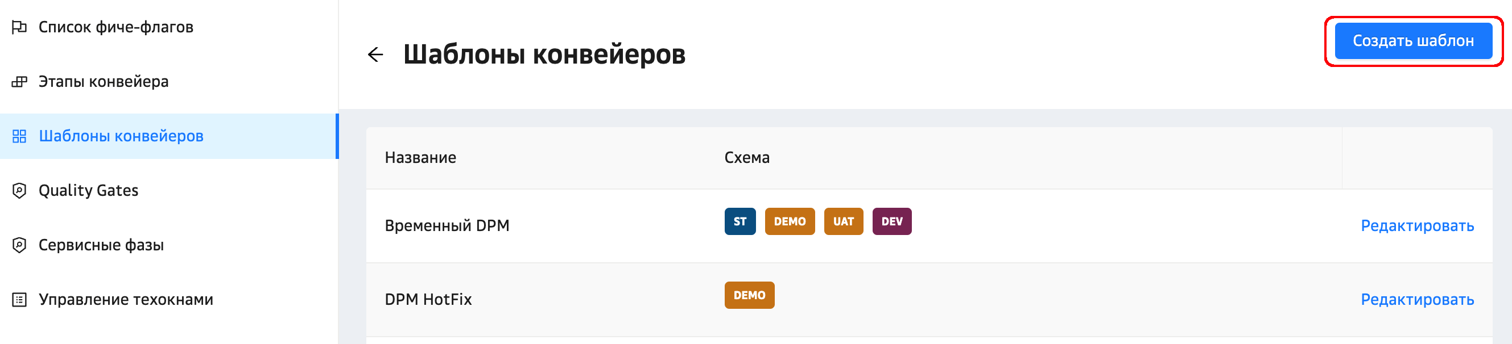Open Сервисные фазы in sidebar

(x=101, y=245)
